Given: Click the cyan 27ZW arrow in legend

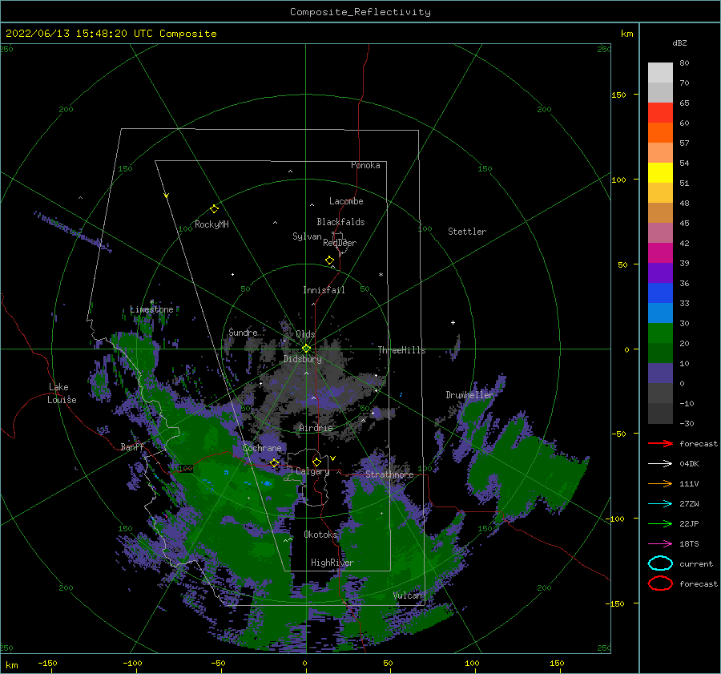Looking at the screenshot, I should click(x=661, y=504).
